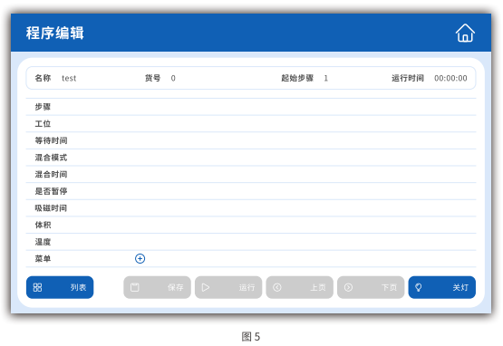Select the 温度 row label

pyautogui.click(x=43, y=242)
